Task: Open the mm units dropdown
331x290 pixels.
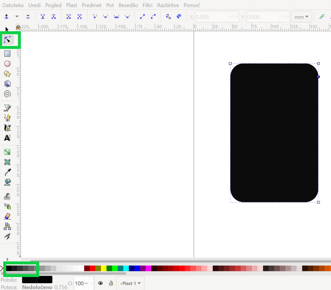Action: (302, 17)
